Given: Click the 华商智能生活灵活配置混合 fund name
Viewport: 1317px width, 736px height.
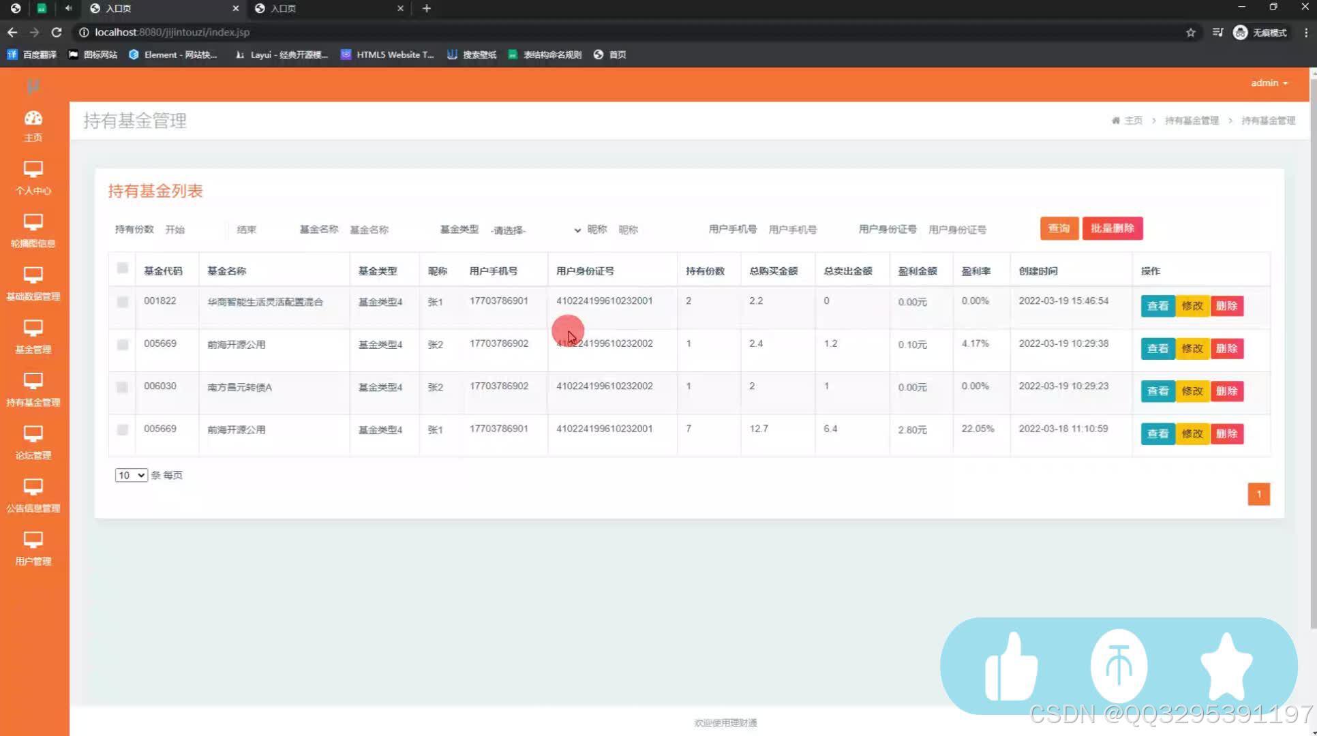Looking at the screenshot, I should (265, 302).
